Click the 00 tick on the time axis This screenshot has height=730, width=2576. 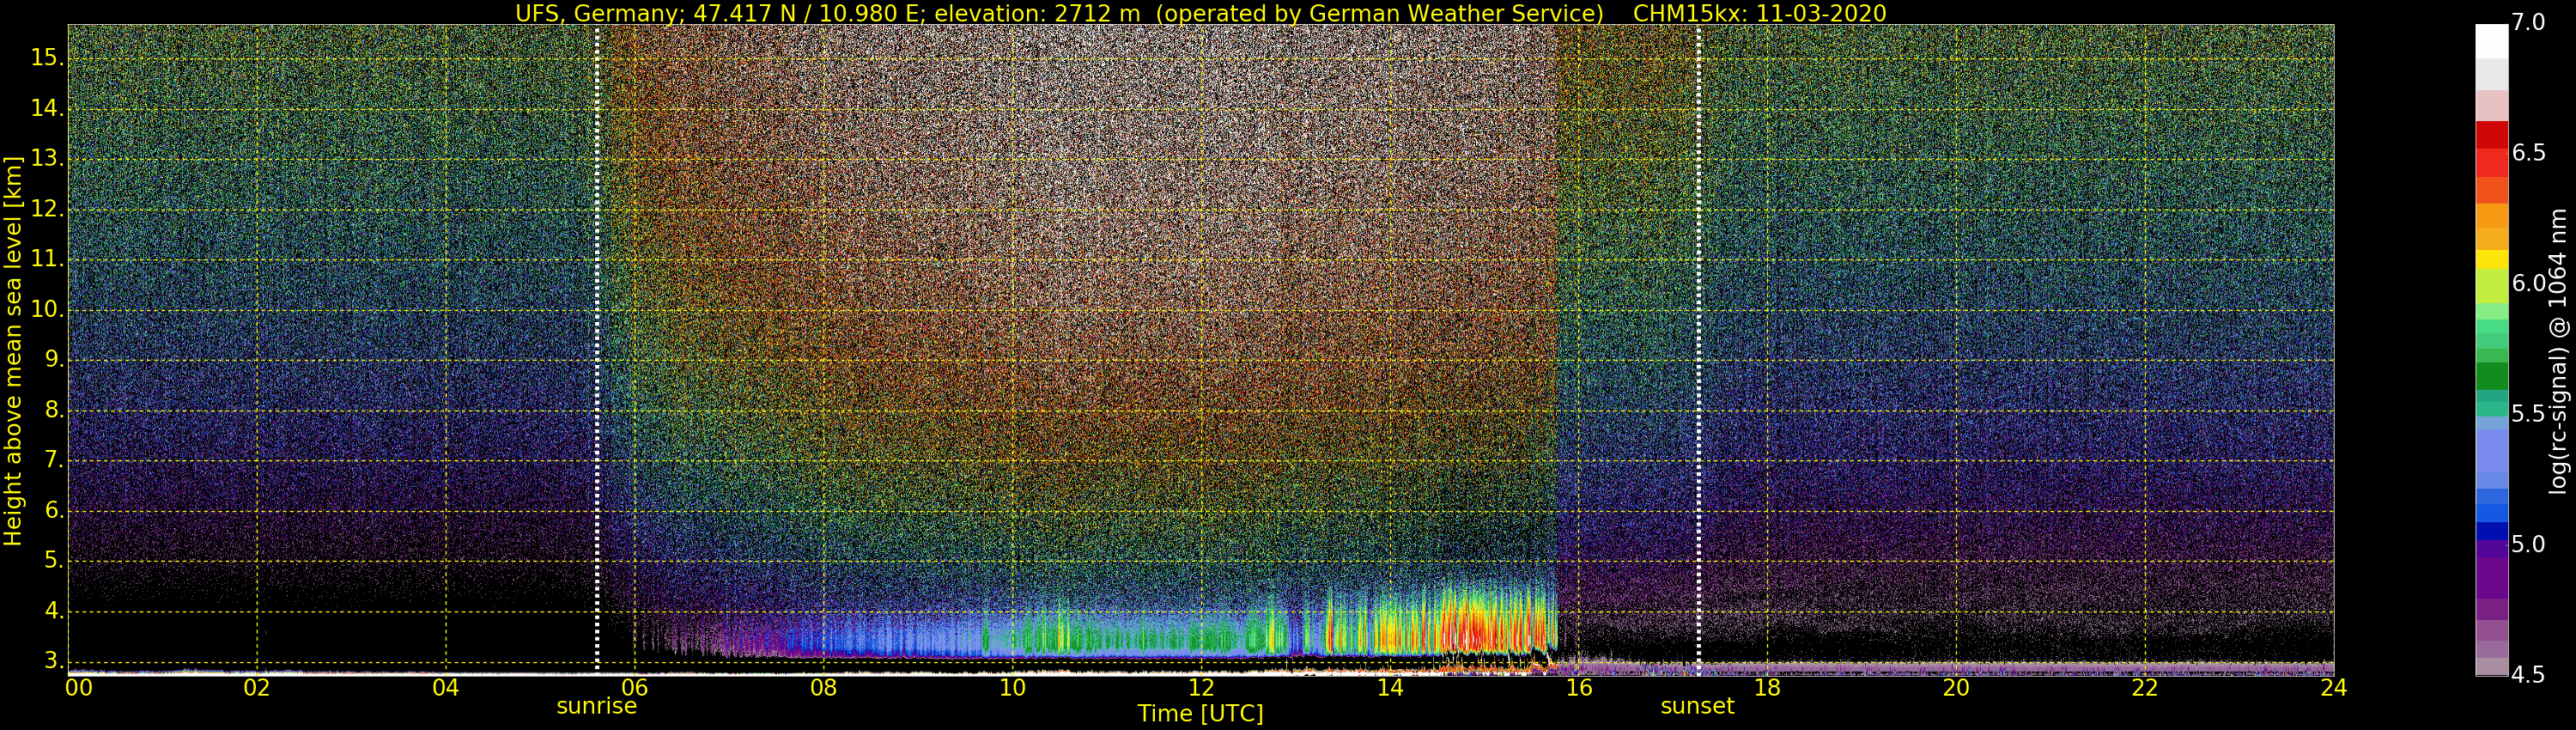[x=79, y=688]
